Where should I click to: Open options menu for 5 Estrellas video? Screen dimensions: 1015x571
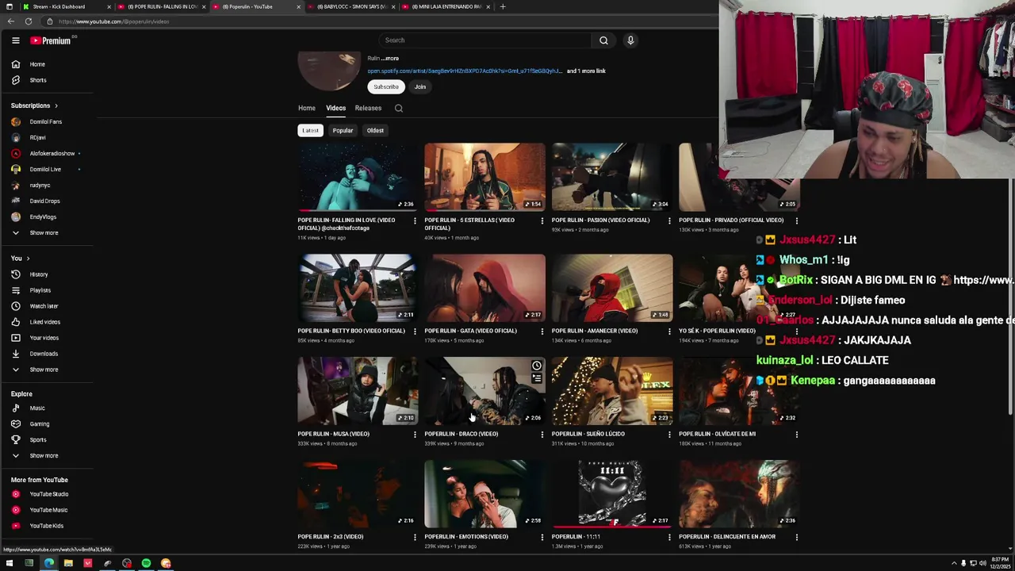point(542,220)
